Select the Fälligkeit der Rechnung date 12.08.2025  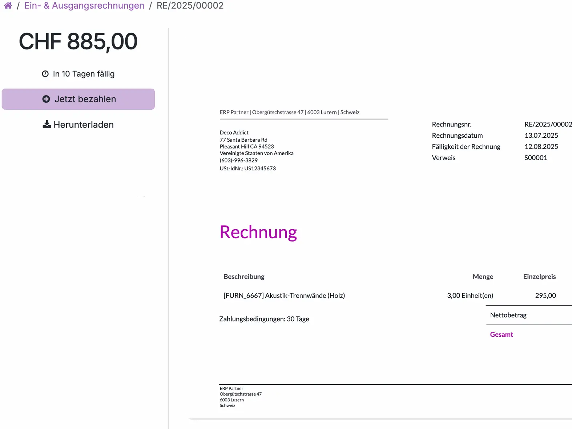pos(541,146)
